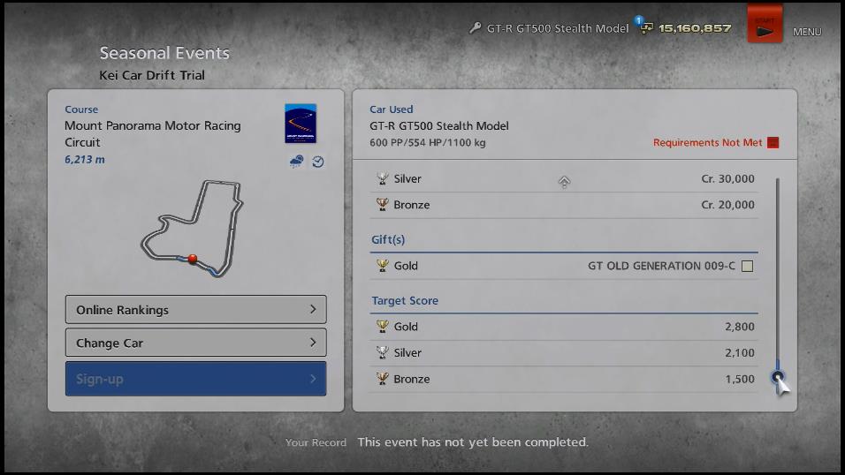Click the Bronze target score 1,500
This screenshot has height=475, width=845.
(x=739, y=379)
